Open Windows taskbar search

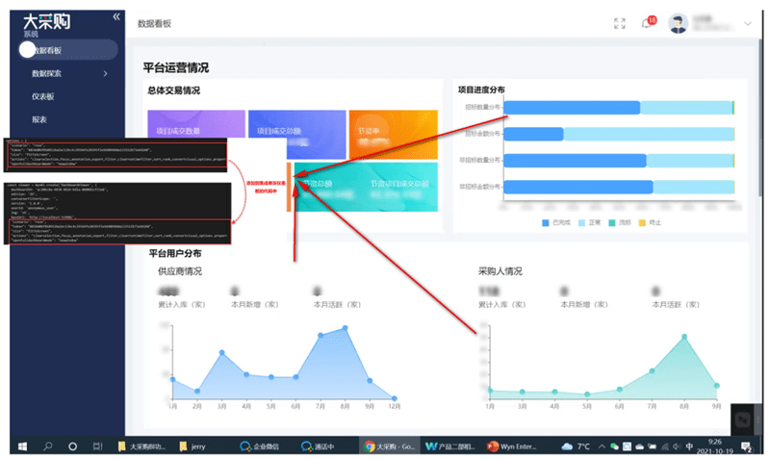tap(47, 446)
